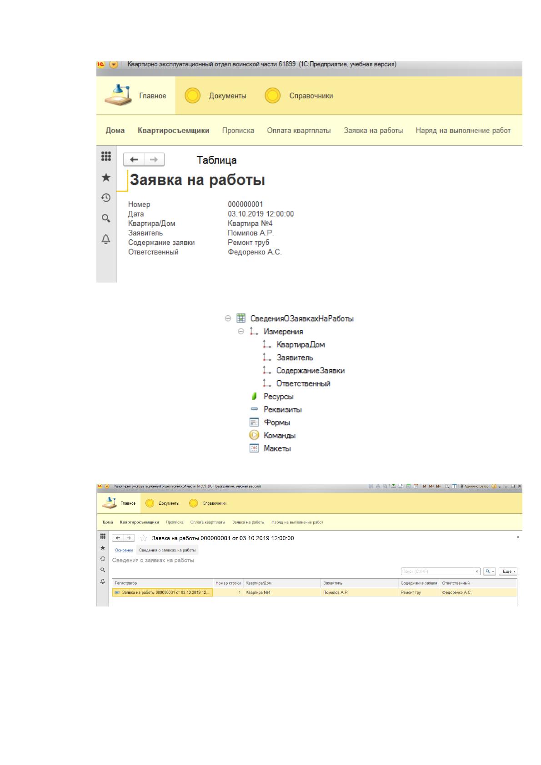Viewport: 541px width, 765px height.
Task: Open the Документы section in top window
Action: pos(215,96)
